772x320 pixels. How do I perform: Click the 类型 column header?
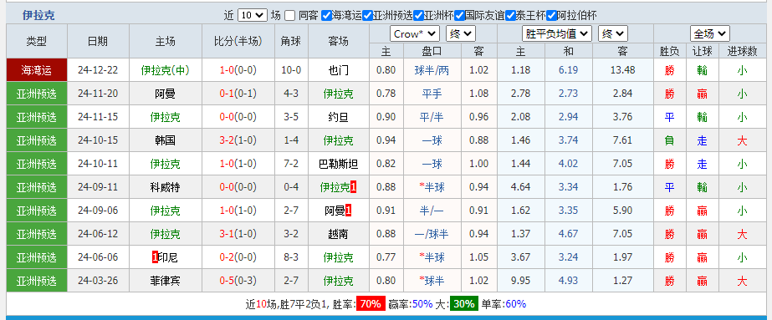coord(37,41)
